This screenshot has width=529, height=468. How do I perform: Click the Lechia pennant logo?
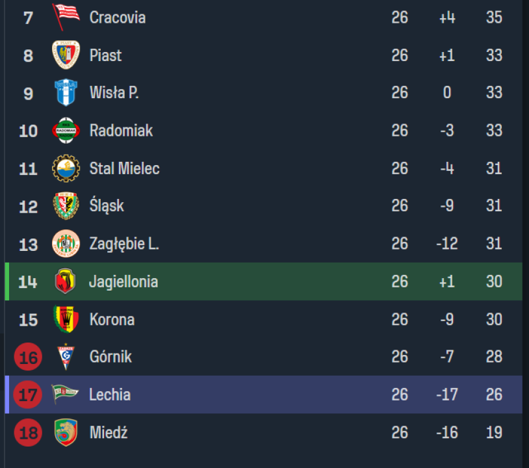(x=66, y=394)
